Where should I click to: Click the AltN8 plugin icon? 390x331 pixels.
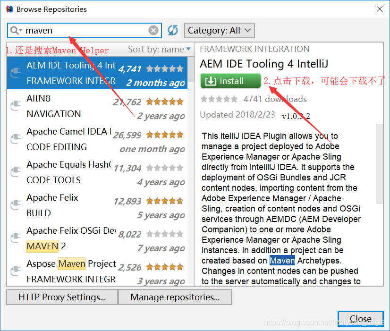click(14, 104)
